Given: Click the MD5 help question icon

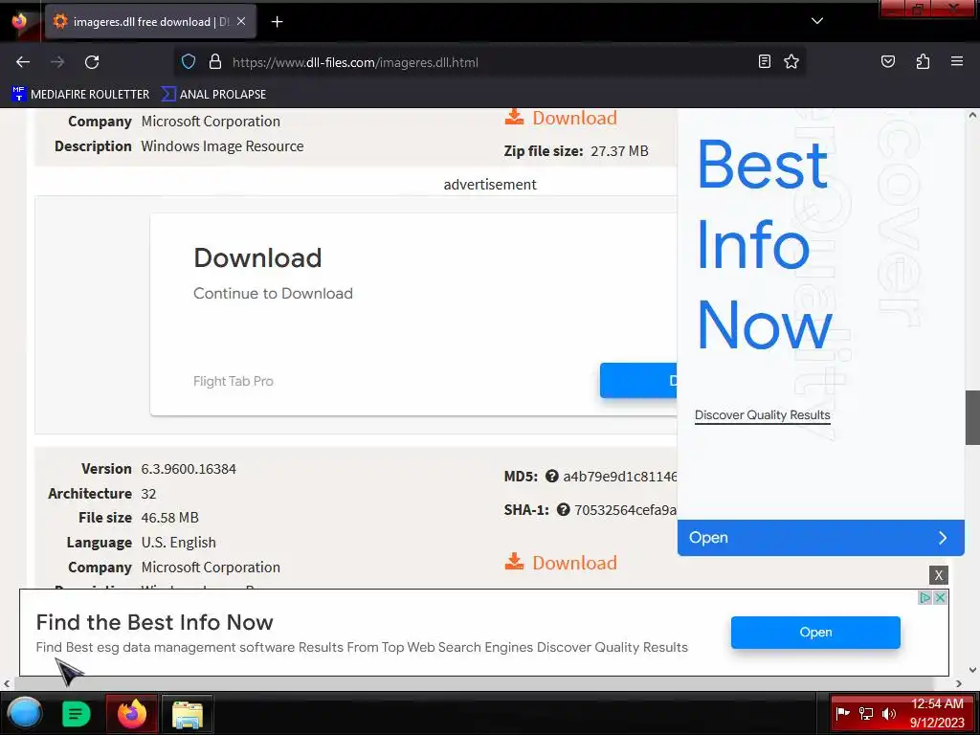Looking at the screenshot, I should (x=551, y=477).
